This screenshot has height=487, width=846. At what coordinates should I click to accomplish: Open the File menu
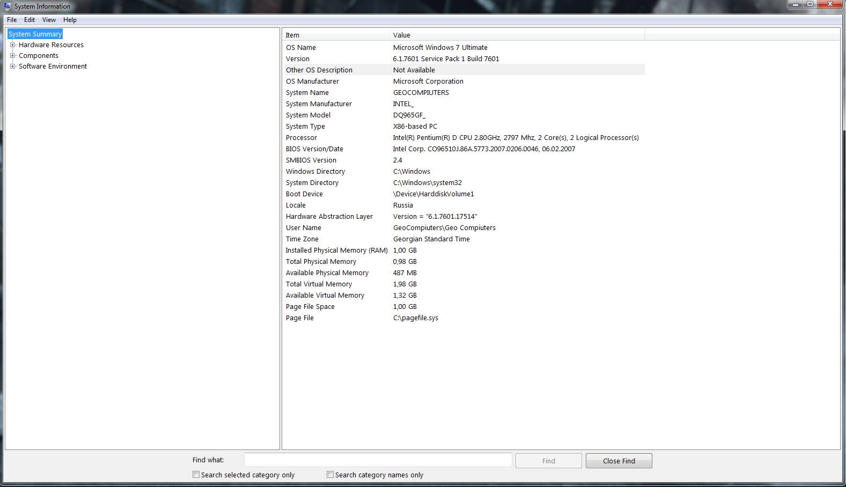(12, 20)
